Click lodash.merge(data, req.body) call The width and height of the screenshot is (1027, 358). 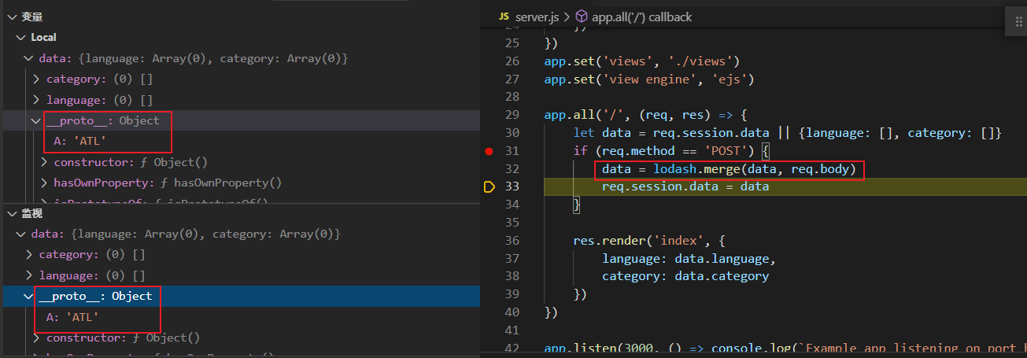click(755, 169)
